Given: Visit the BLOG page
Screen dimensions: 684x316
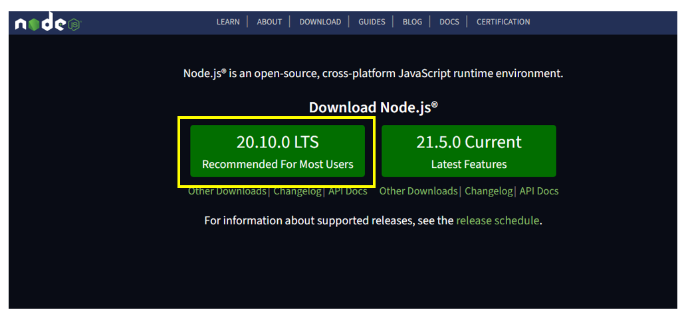Looking at the screenshot, I should [x=412, y=22].
